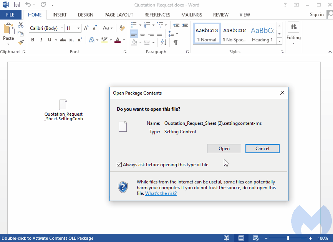The image size is (333, 242).
Task: Click the Cut scissors icon
Action: tap(21, 25)
